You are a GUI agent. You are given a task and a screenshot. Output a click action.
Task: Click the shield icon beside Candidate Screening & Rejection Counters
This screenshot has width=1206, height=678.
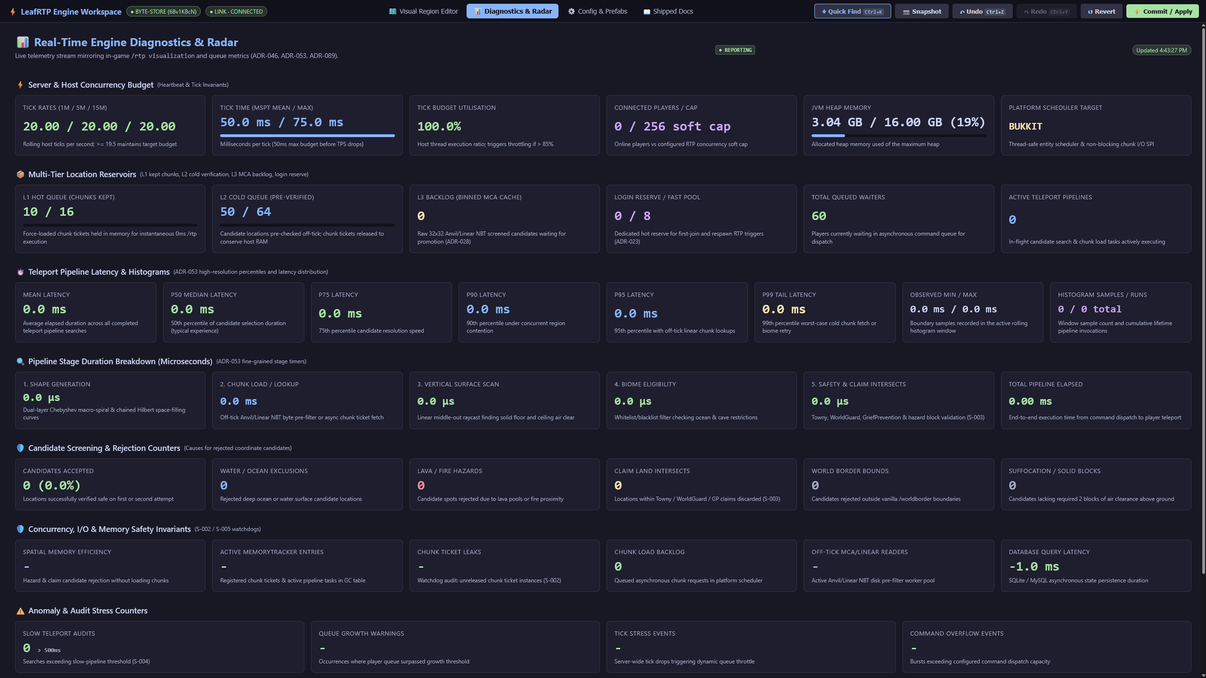[20, 448]
